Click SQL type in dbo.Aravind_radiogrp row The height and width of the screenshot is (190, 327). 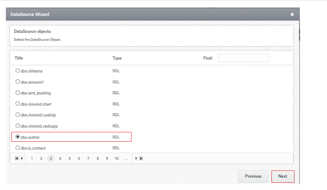[x=116, y=126]
